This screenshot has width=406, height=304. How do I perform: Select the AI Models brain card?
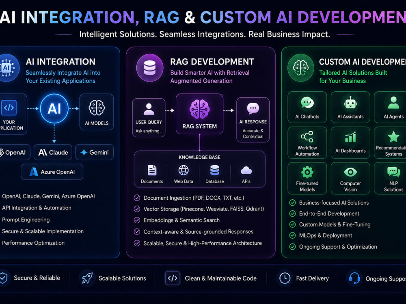click(97, 112)
